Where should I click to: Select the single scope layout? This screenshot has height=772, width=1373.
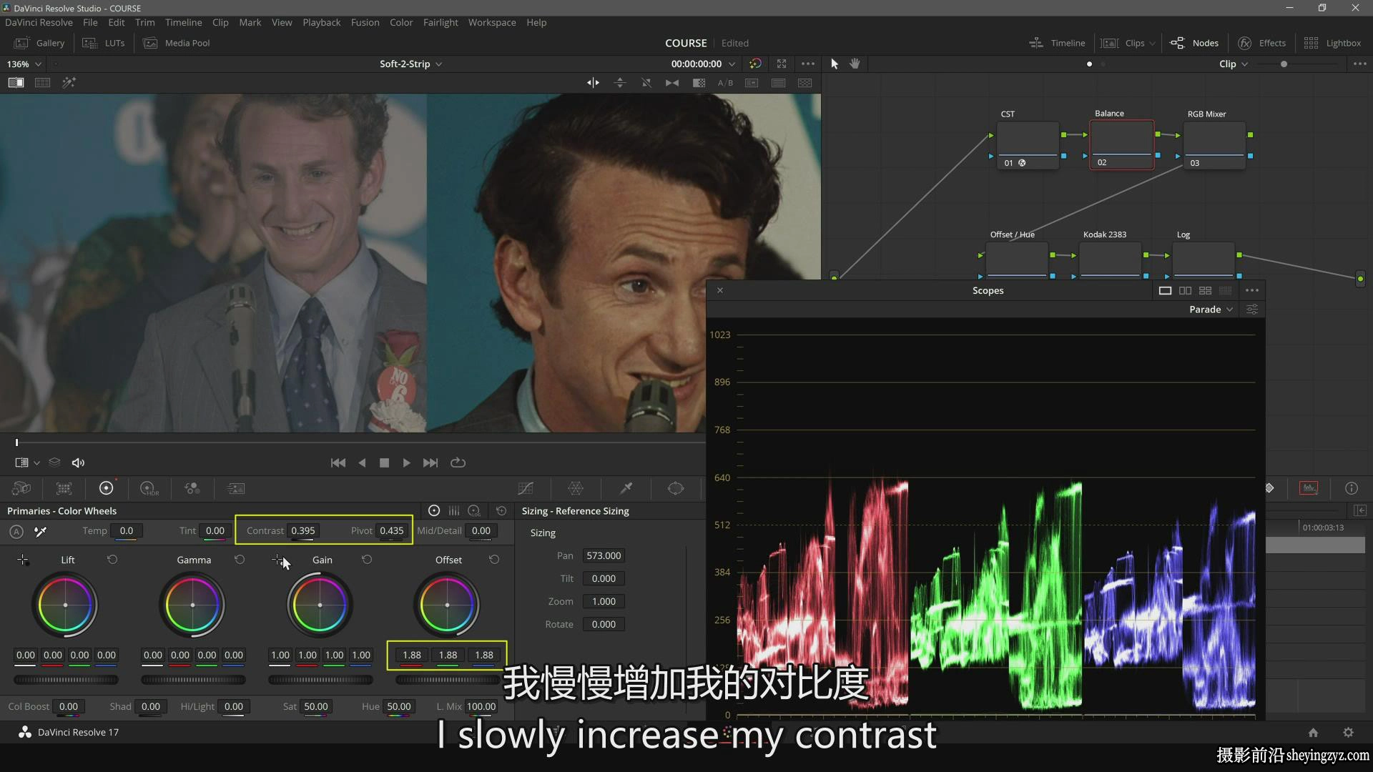[x=1165, y=290]
